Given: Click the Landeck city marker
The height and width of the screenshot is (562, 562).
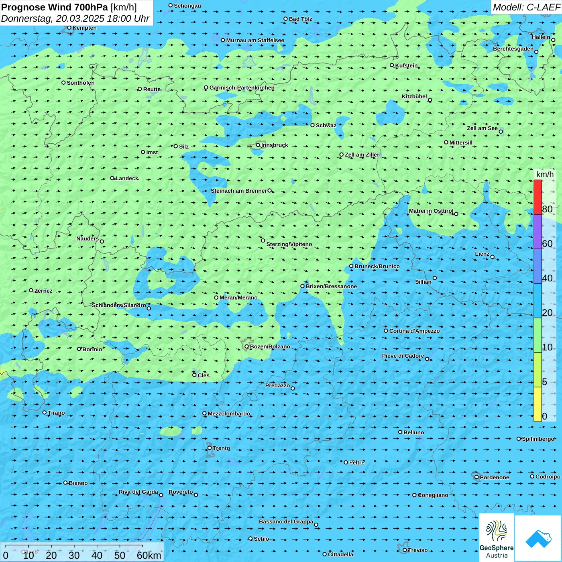Looking at the screenshot, I should tap(112, 178).
